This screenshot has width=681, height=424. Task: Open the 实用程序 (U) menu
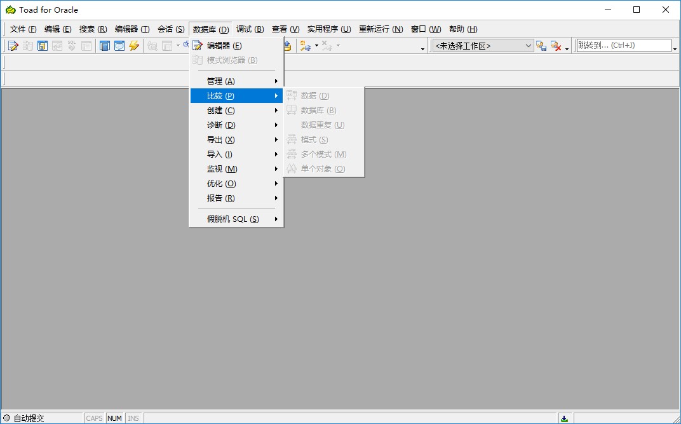[328, 29]
